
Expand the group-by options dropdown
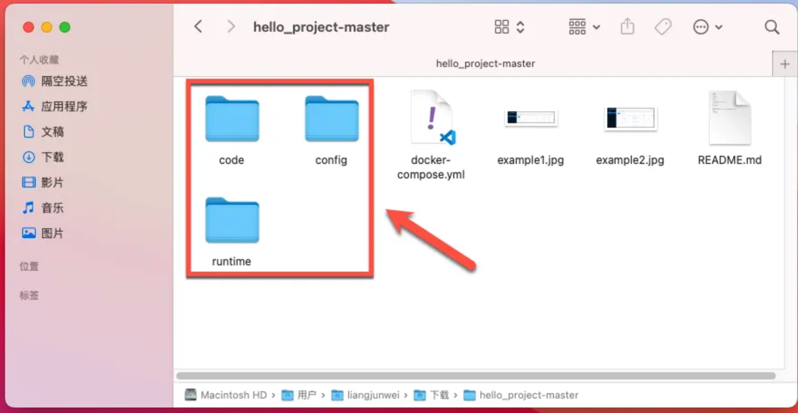point(584,27)
